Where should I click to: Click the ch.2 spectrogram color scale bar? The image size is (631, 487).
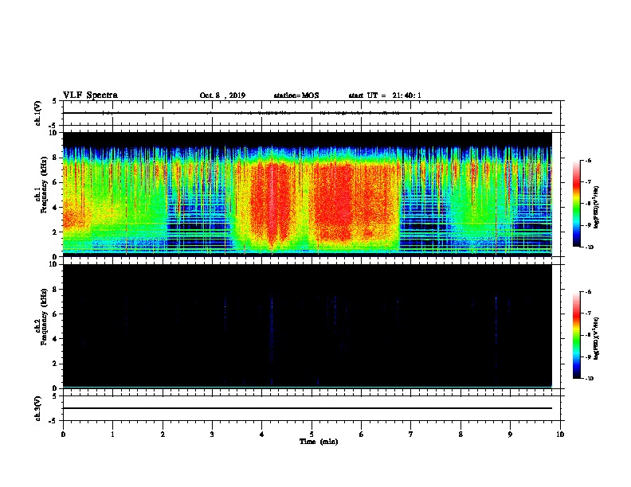click(577, 335)
